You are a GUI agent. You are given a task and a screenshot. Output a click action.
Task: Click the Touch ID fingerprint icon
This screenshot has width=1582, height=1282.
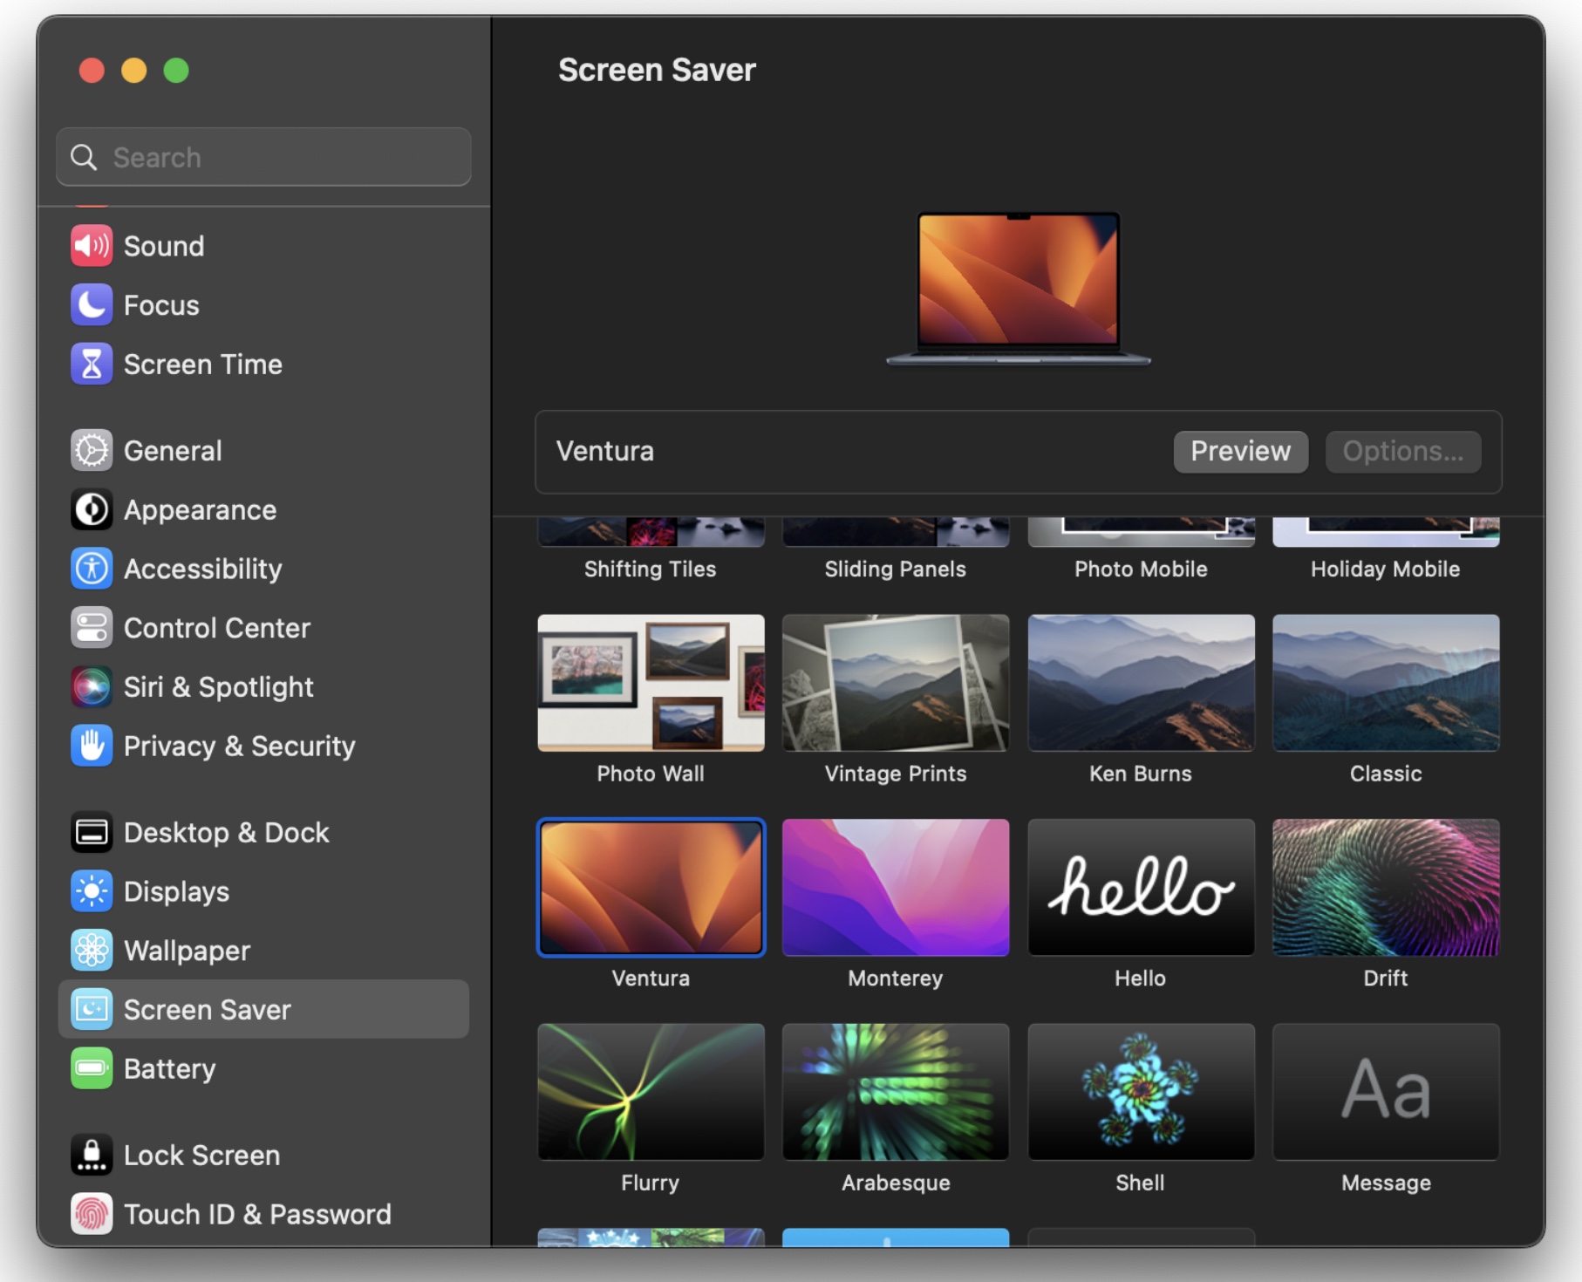[x=92, y=1214]
